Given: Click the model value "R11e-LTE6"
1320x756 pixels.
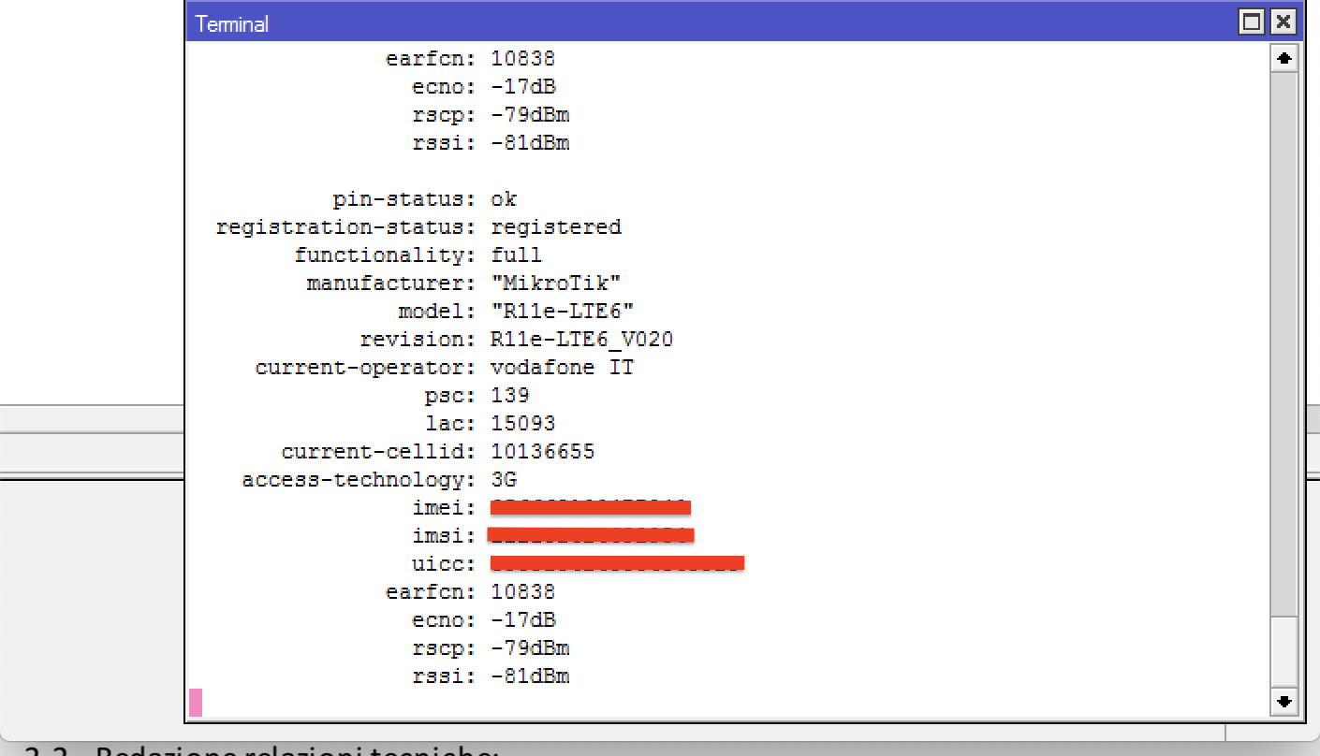Looking at the screenshot, I should [x=563, y=312].
